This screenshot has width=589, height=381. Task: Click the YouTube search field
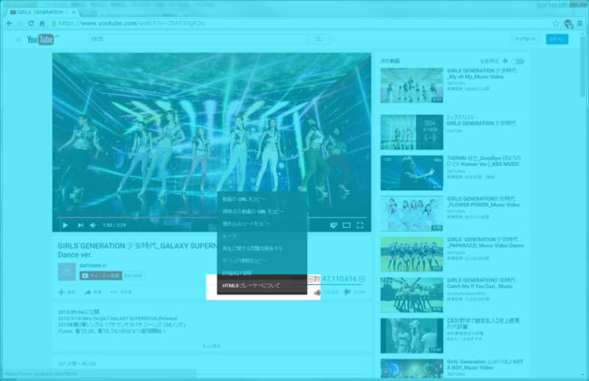[198, 39]
